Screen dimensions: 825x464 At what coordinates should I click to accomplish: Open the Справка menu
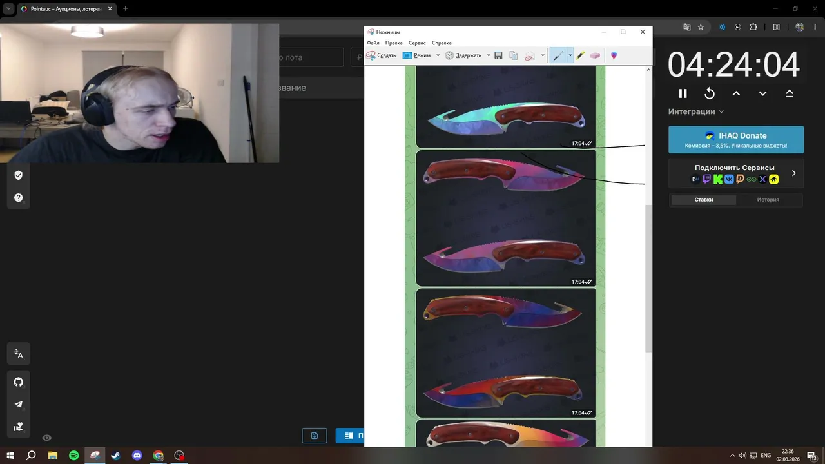coord(442,43)
